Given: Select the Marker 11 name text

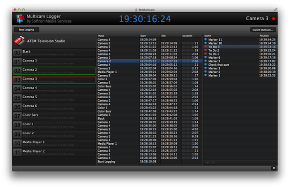Looking at the screenshot, I should [215, 39].
